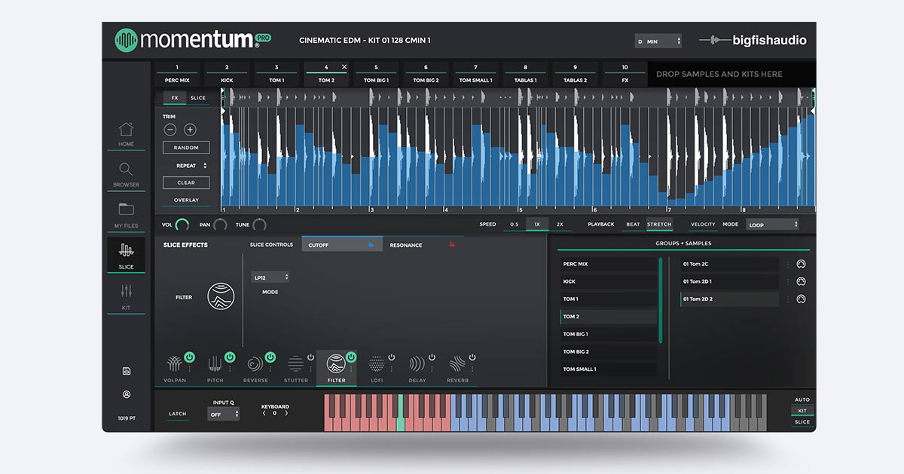This screenshot has height=474, width=904.
Task: Switch to the FX tab
Action: 175,98
